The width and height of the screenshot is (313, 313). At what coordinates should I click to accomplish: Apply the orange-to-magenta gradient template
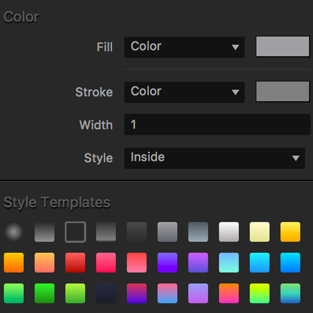[229, 293]
